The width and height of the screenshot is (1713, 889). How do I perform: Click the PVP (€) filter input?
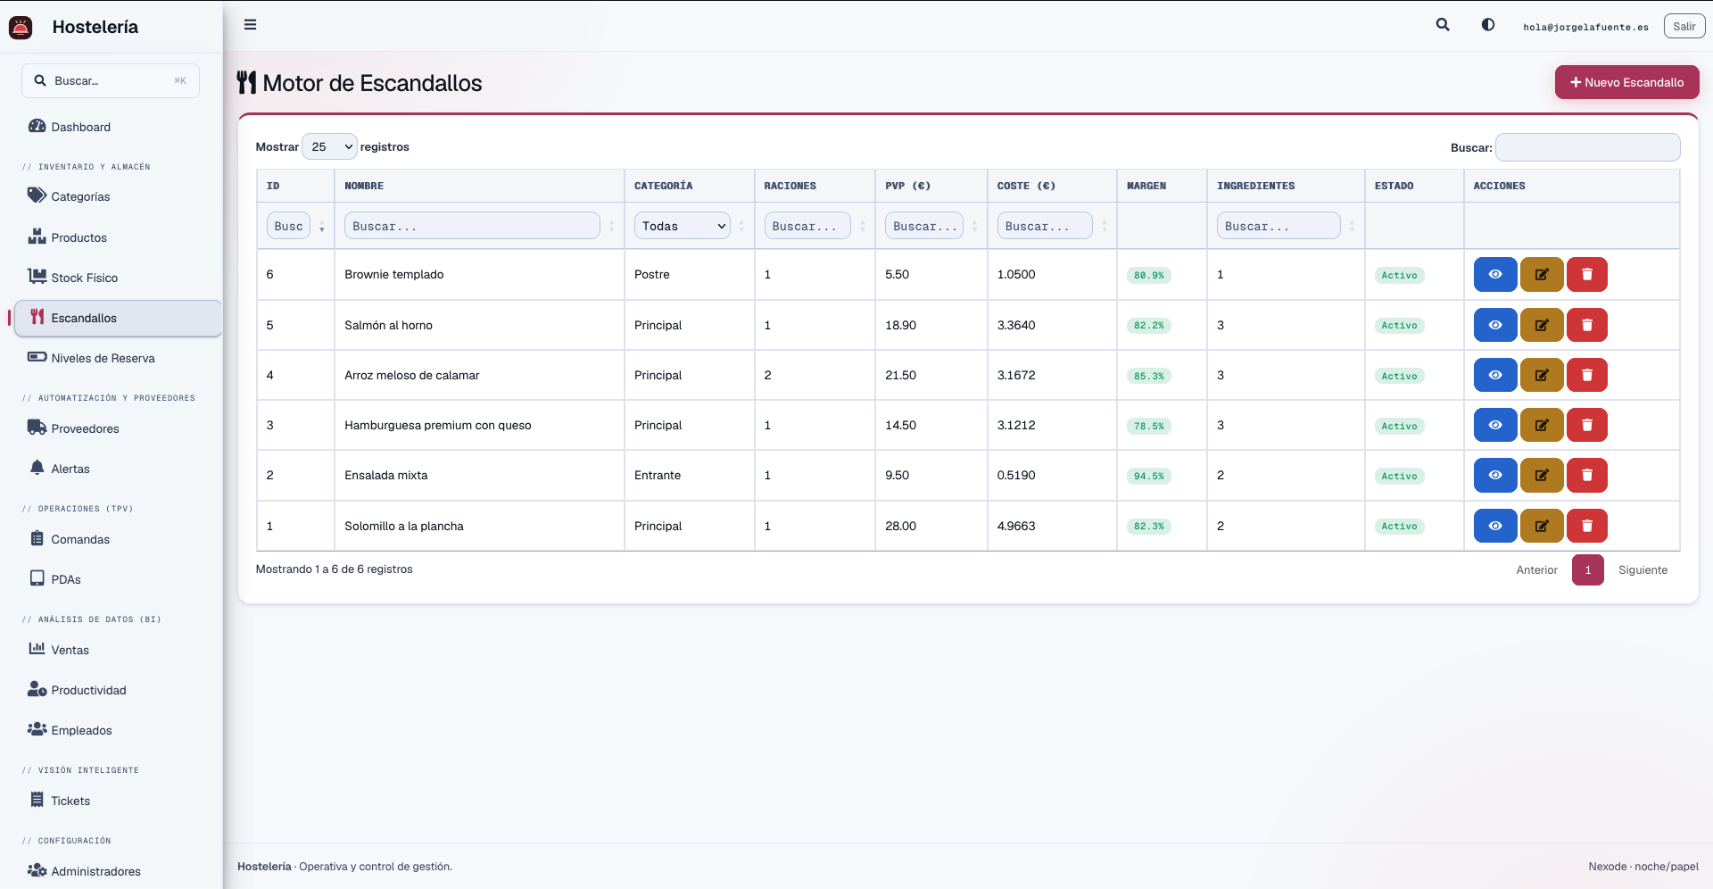point(923,226)
